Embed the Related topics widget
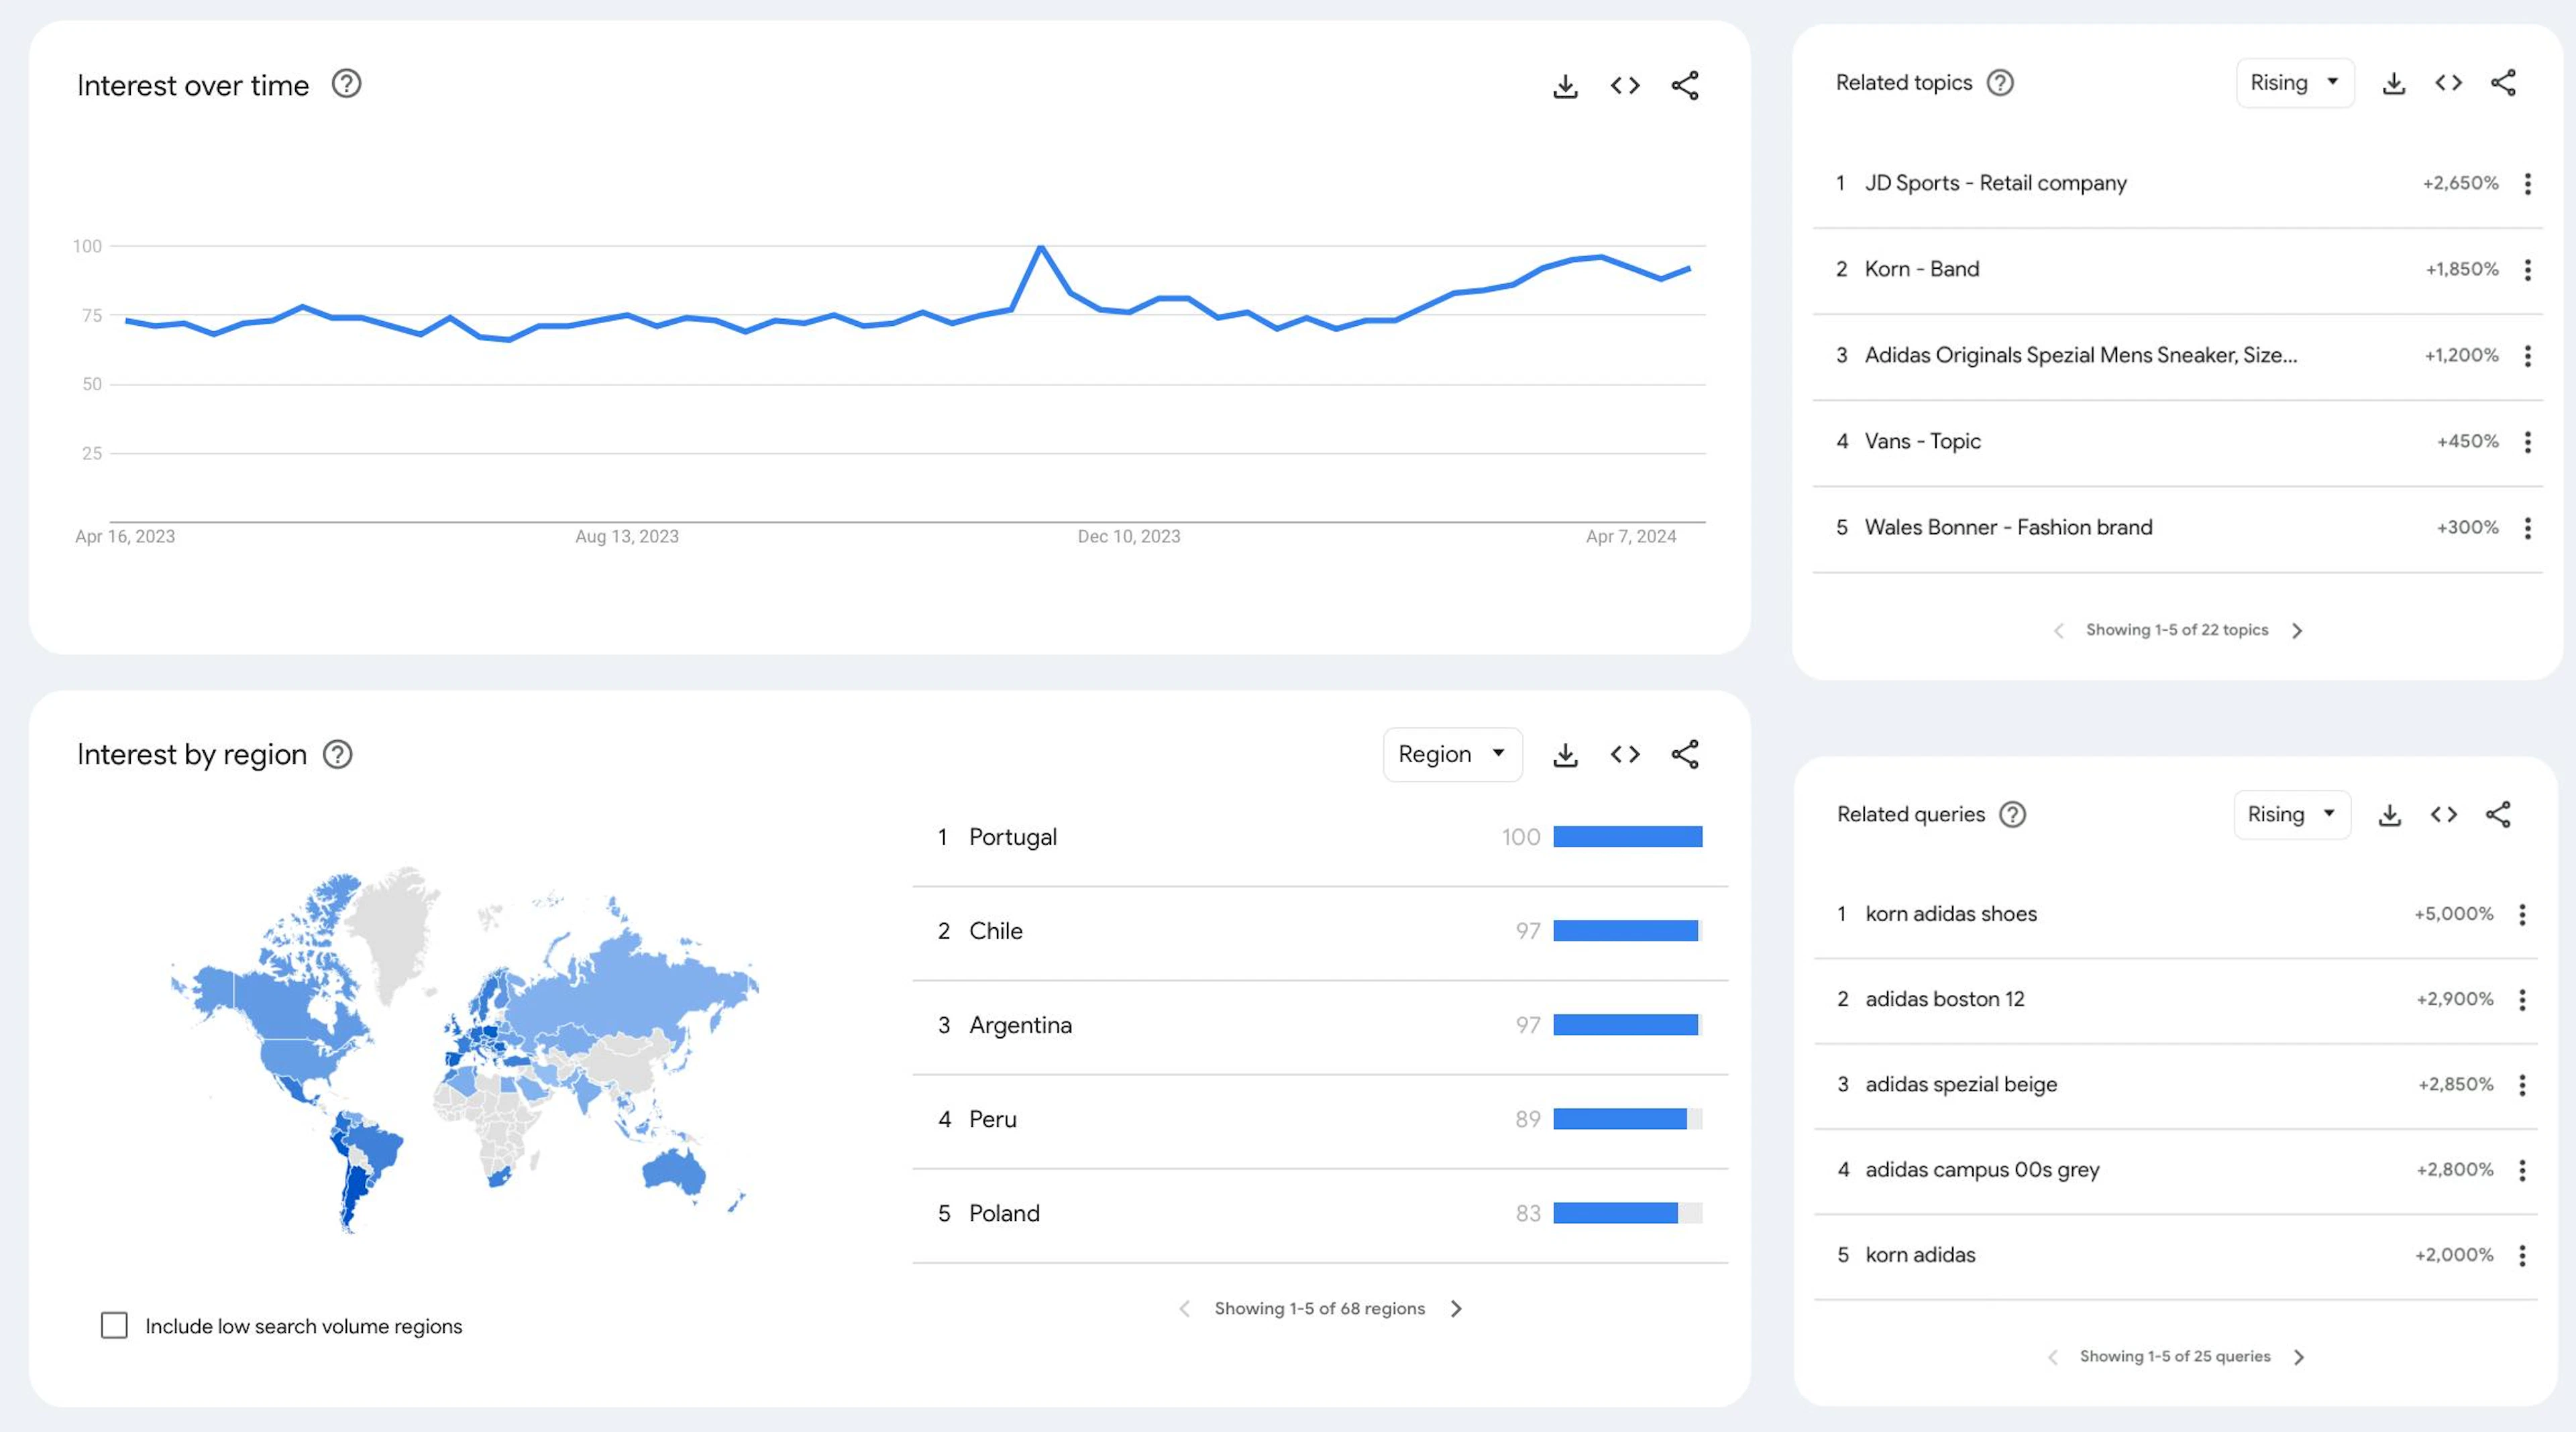The height and width of the screenshot is (1432, 2576). coord(2448,83)
